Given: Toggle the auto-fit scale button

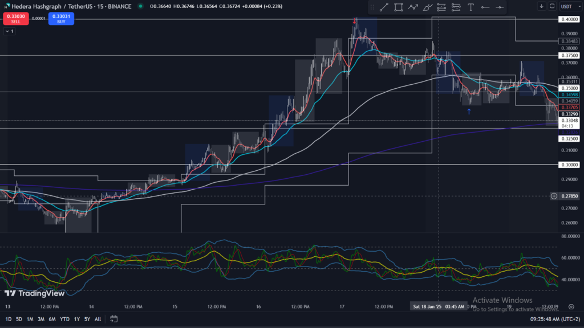Looking at the screenshot, I should click(x=551, y=6).
